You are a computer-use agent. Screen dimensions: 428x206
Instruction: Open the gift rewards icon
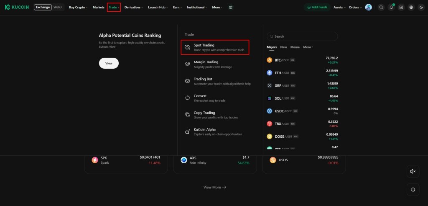[x=231, y=8]
